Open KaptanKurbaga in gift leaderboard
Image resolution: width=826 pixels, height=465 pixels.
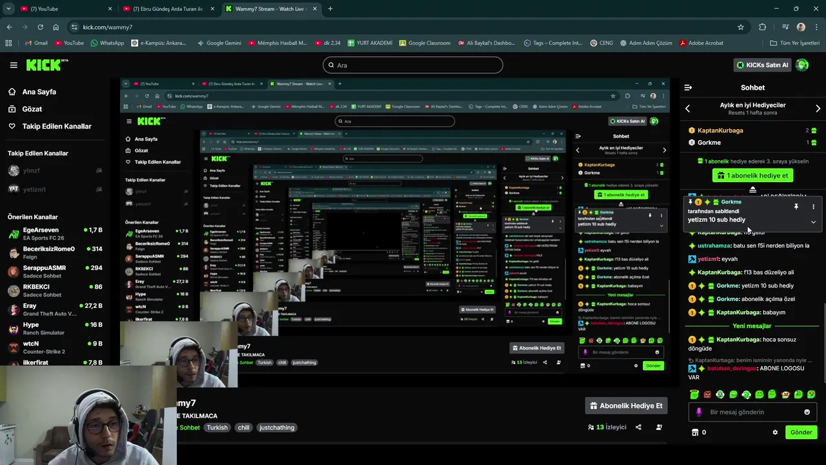click(x=720, y=130)
